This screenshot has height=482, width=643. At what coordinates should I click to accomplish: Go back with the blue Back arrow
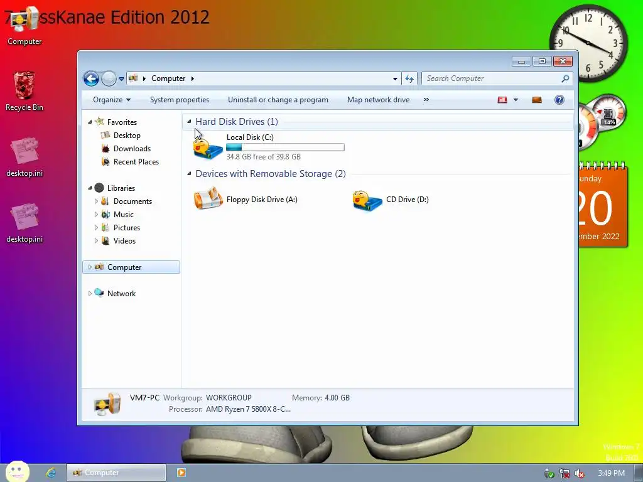(x=91, y=78)
